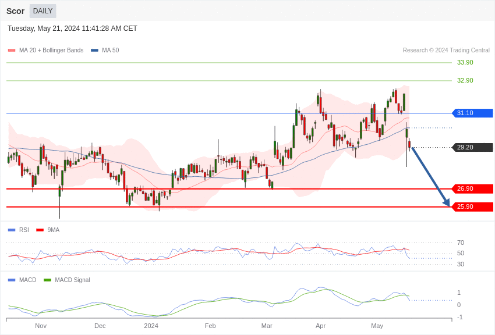
Task: Click the red MA 20 Bollinger Bands swatch
Action: 12,51
